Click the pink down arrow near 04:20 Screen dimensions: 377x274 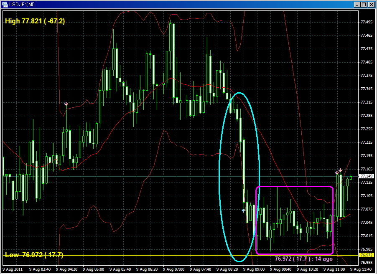click(66, 104)
